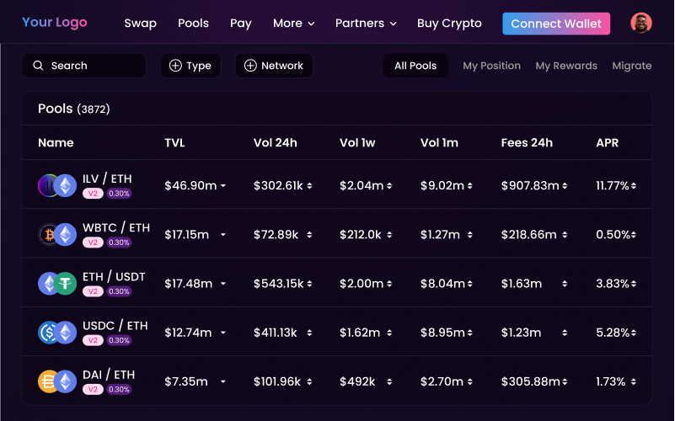Expand the $46.90m TVL dropdown arrow

[x=223, y=186]
